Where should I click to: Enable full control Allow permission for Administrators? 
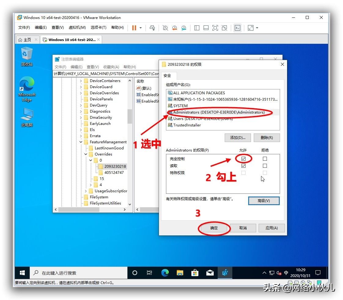coord(243,159)
